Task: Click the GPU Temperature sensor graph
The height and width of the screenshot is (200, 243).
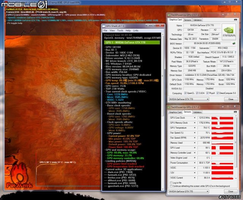Action: [222, 128]
